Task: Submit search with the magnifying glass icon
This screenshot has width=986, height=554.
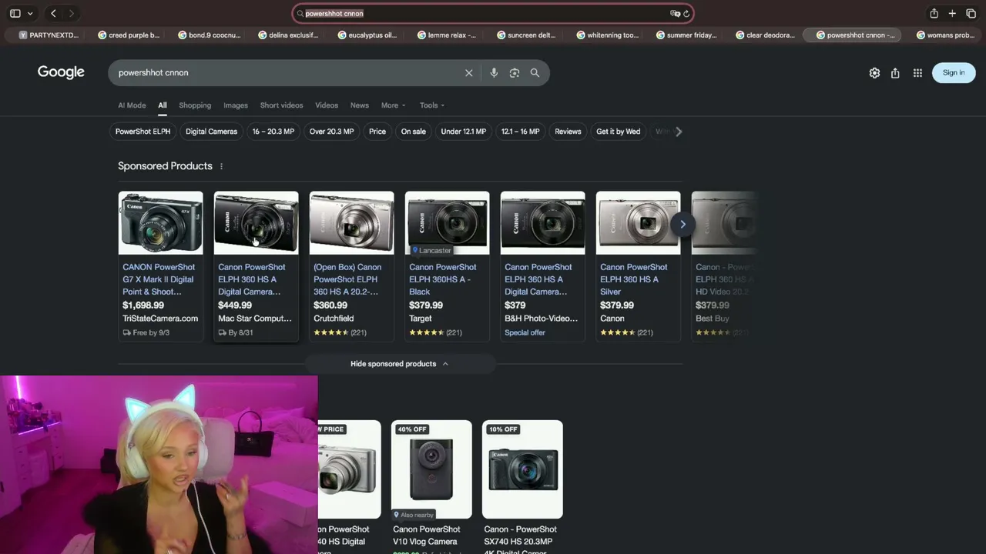Action: coord(535,72)
